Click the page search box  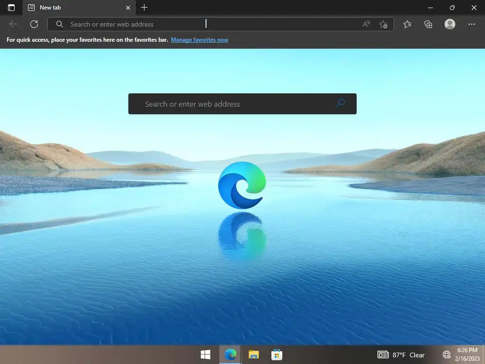(242, 104)
